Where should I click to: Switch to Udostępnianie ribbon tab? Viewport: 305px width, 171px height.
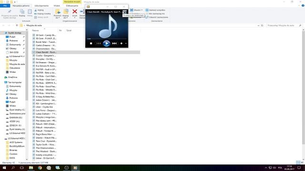(41, 6)
